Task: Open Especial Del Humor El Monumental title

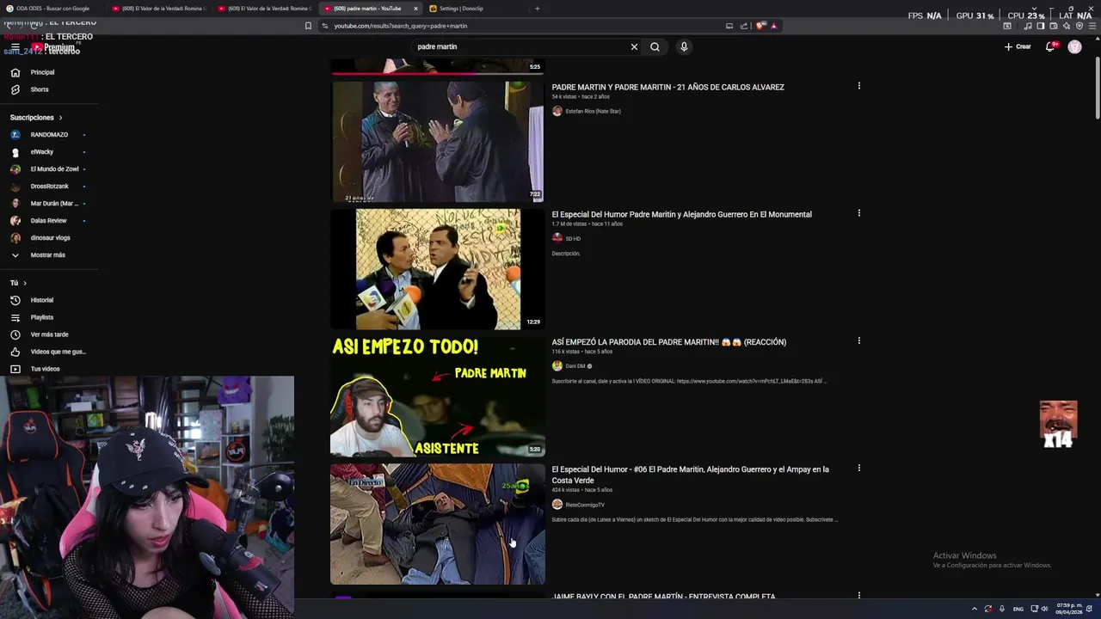Action: click(681, 214)
